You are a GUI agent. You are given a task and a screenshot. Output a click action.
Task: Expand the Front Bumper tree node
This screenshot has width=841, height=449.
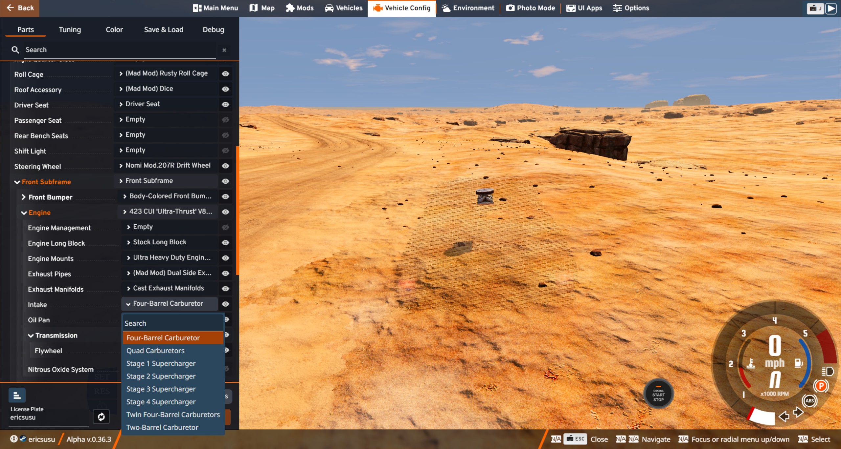(23, 197)
